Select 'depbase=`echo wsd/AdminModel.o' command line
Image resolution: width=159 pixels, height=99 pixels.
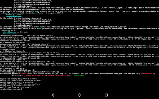pos(28,36)
